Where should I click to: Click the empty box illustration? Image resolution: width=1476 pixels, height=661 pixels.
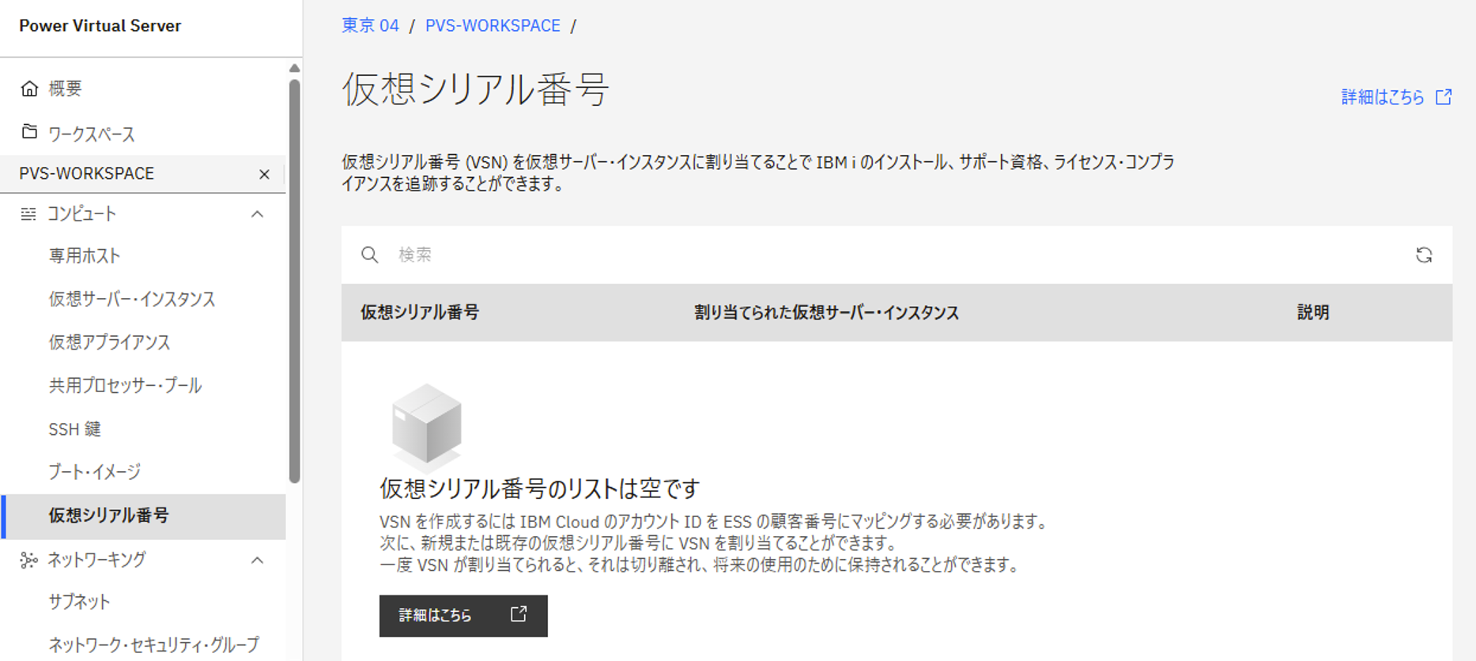(427, 427)
